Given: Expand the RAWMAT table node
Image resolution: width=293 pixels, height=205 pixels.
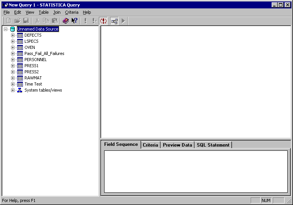Looking at the screenshot, I should coord(13,78).
